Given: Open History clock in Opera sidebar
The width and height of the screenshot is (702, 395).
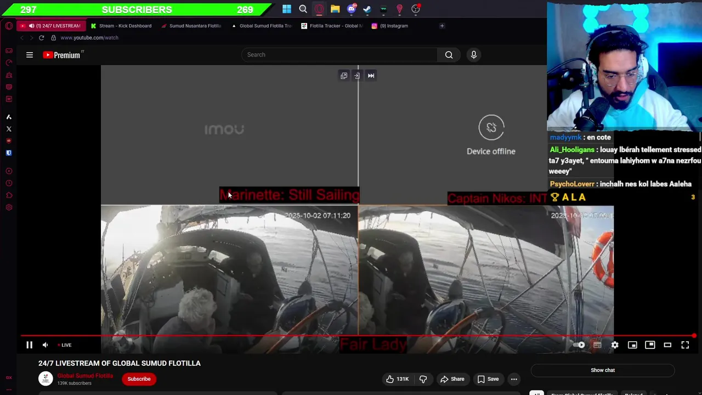Looking at the screenshot, I should (x=9, y=183).
